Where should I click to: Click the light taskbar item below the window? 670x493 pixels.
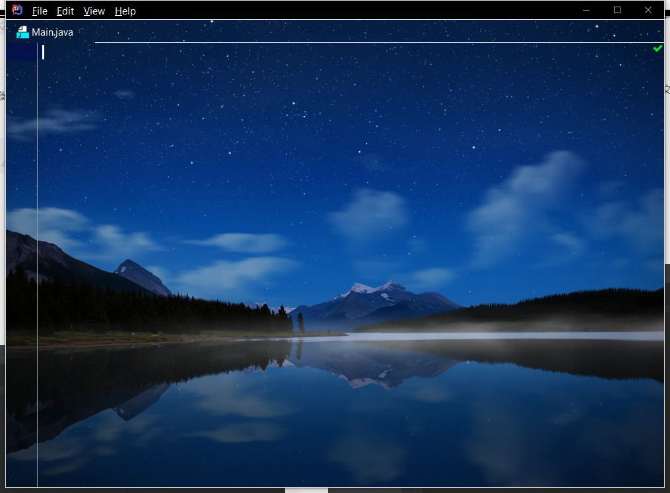coord(306,490)
